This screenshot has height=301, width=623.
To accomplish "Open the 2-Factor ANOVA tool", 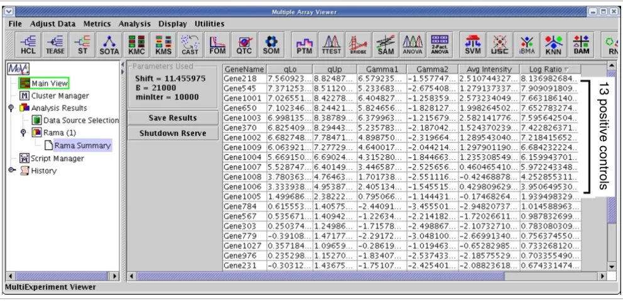I will tap(440, 45).
